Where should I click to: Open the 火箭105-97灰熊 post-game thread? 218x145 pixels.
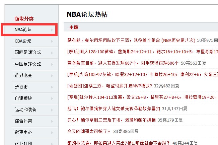pyautogui.click(x=143, y=75)
